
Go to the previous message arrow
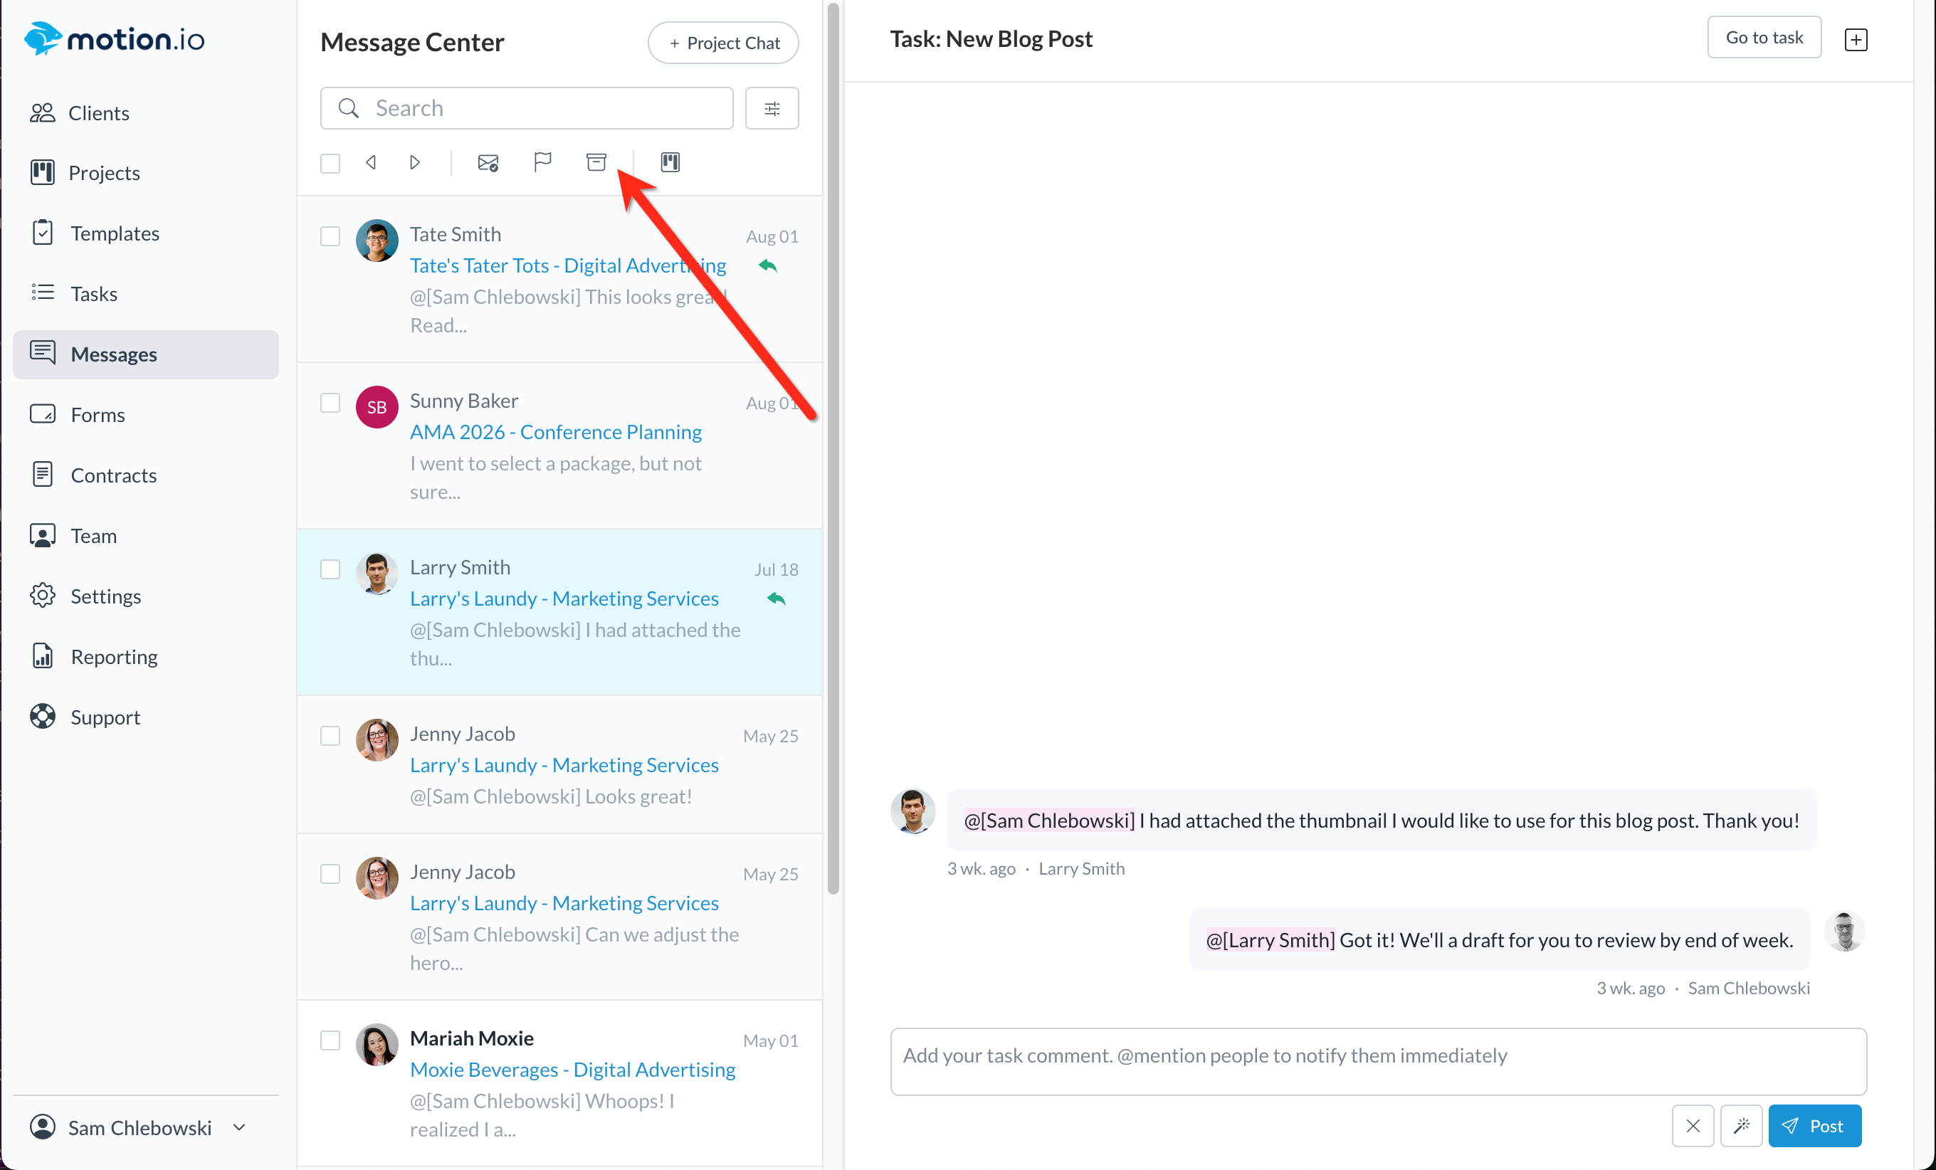coord(371,162)
